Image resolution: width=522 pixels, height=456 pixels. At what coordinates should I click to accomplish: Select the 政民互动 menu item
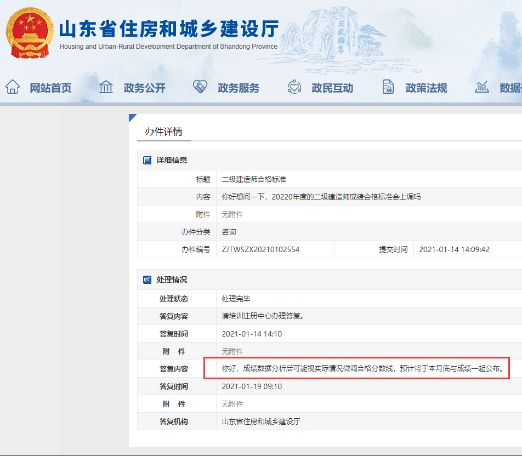point(332,87)
